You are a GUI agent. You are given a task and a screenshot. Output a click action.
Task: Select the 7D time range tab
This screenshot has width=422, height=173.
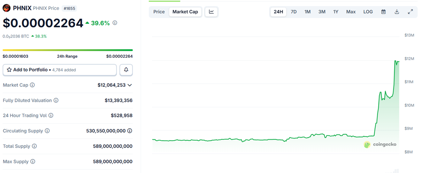(293, 12)
